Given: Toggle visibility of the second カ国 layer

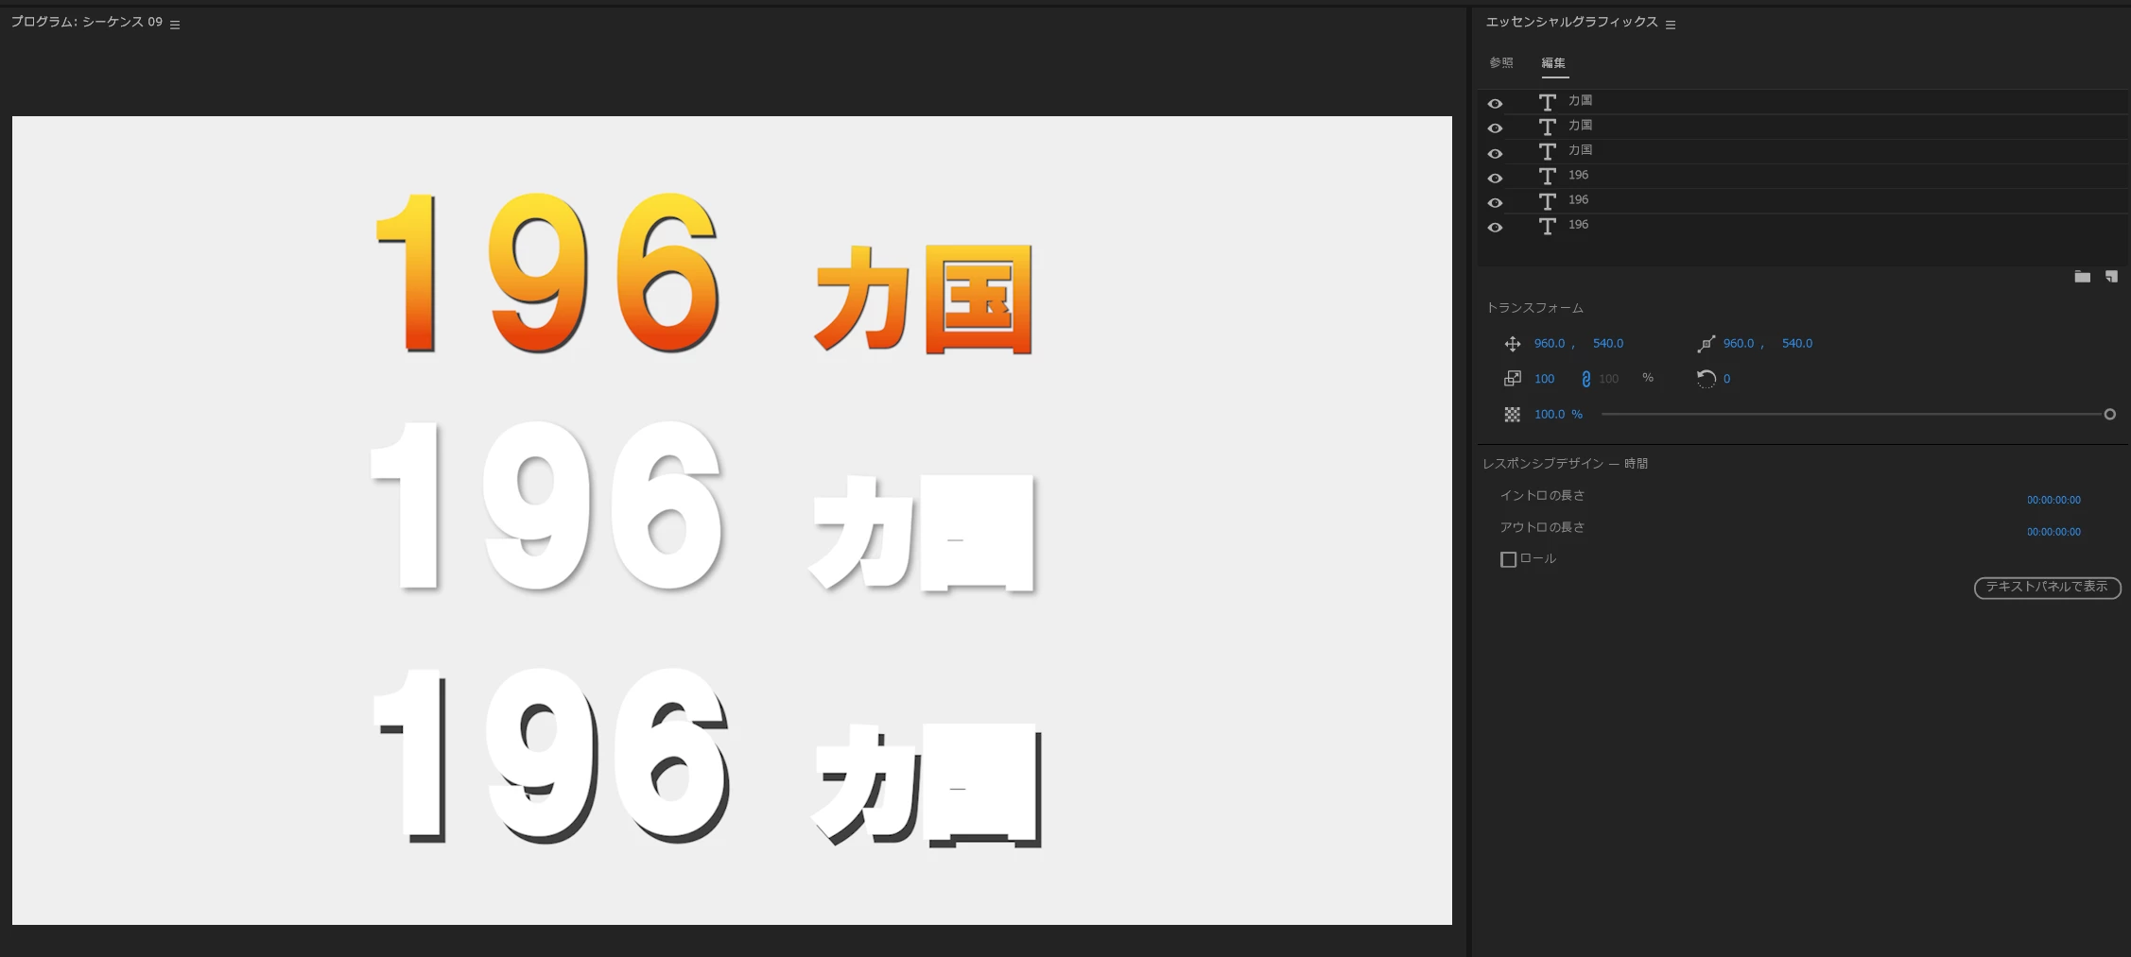Looking at the screenshot, I should [1495, 128].
